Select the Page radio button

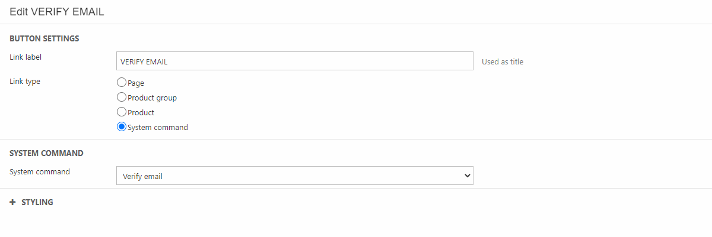(122, 83)
